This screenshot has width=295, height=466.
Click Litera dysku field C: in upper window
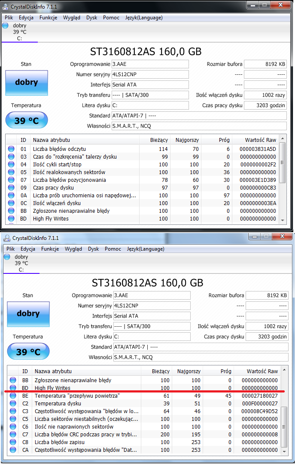point(150,105)
